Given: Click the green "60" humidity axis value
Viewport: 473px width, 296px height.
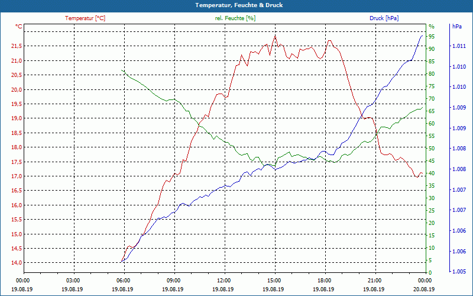Looking at the screenshot, I should click(x=432, y=124).
